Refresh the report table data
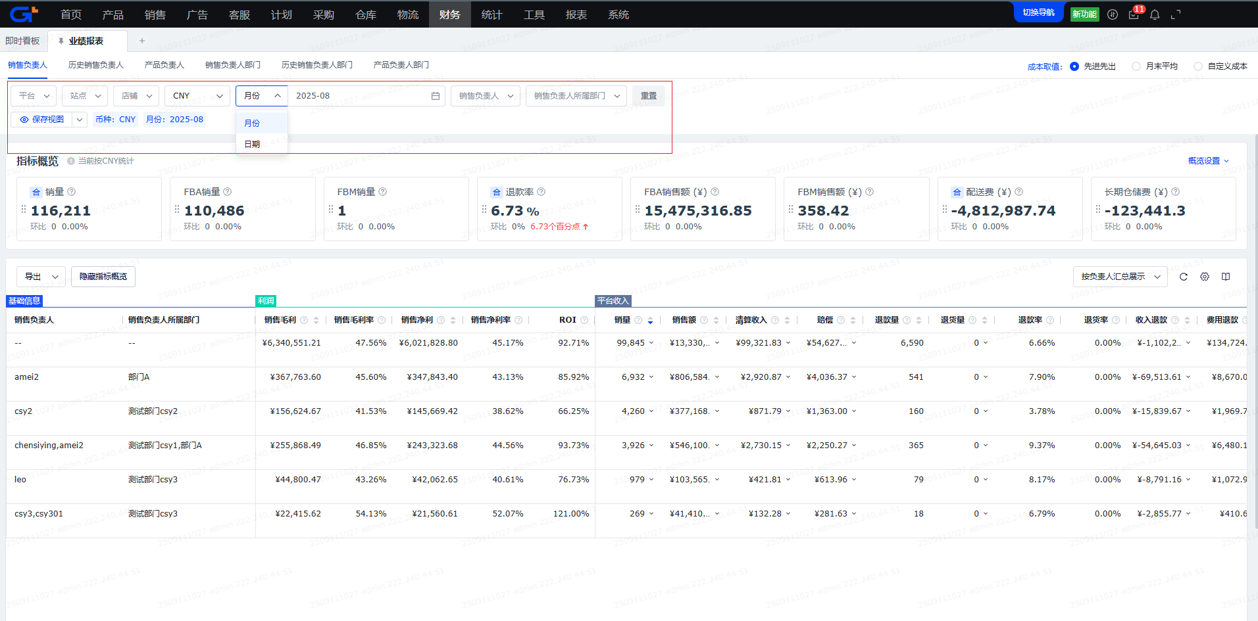This screenshot has width=1258, height=621. (1184, 277)
